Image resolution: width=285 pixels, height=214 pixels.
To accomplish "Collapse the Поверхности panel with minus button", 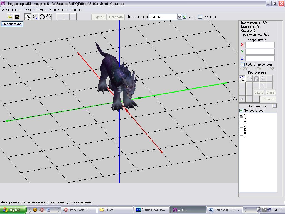I will 274,106.
